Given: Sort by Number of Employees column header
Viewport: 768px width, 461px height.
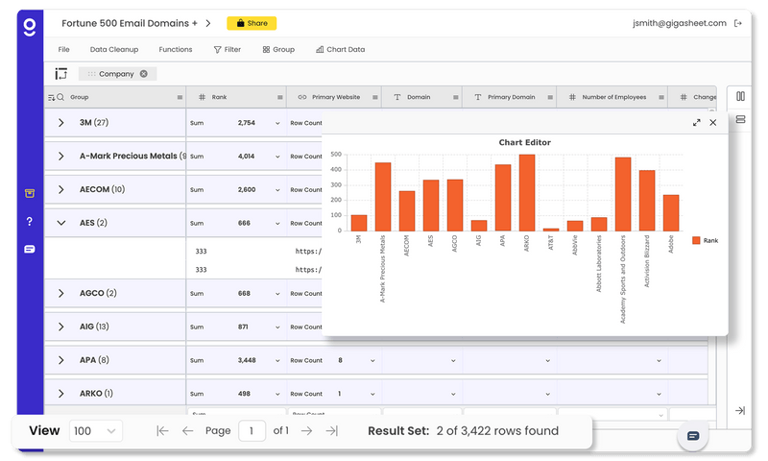Looking at the screenshot, I should pos(613,97).
